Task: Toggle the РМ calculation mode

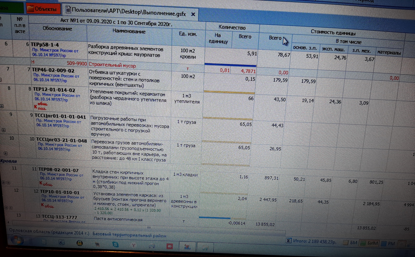Action: coord(388,243)
